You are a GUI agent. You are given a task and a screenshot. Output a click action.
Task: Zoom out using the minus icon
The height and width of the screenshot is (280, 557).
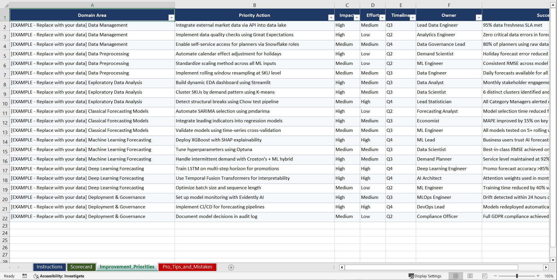(x=496, y=276)
